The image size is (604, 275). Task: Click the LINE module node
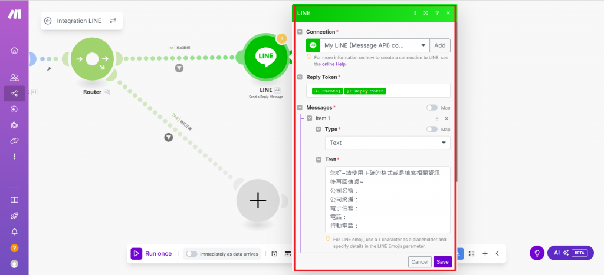pyautogui.click(x=266, y=57)
